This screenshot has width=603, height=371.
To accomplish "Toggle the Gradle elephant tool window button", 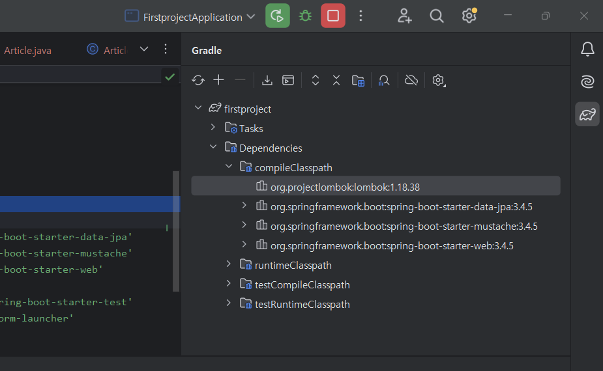I will [x=587, y=114].
